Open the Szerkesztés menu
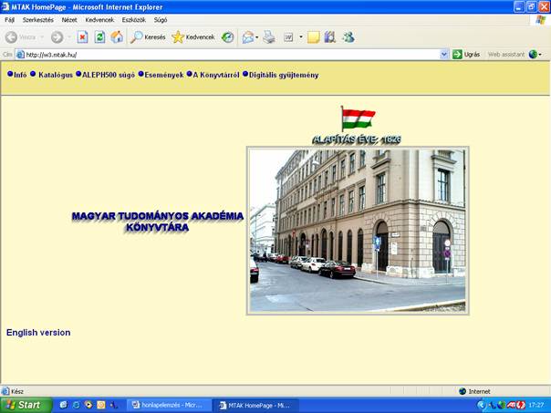551x413 pixels. pyautogui.click(x=38, y=20)
